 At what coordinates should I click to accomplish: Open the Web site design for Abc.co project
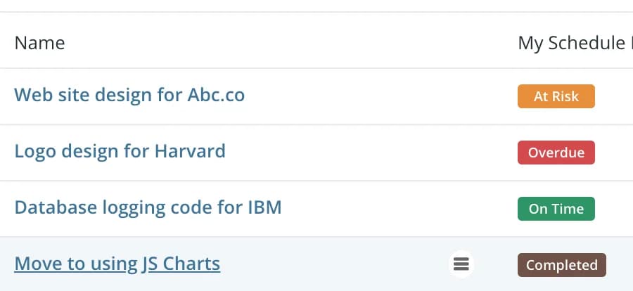pyautogui.click(x=129, y=95)
